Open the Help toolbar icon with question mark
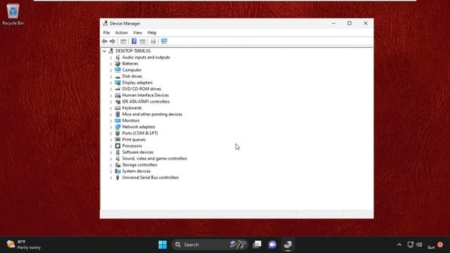The image size is (450, 253). tap(134, 41)
